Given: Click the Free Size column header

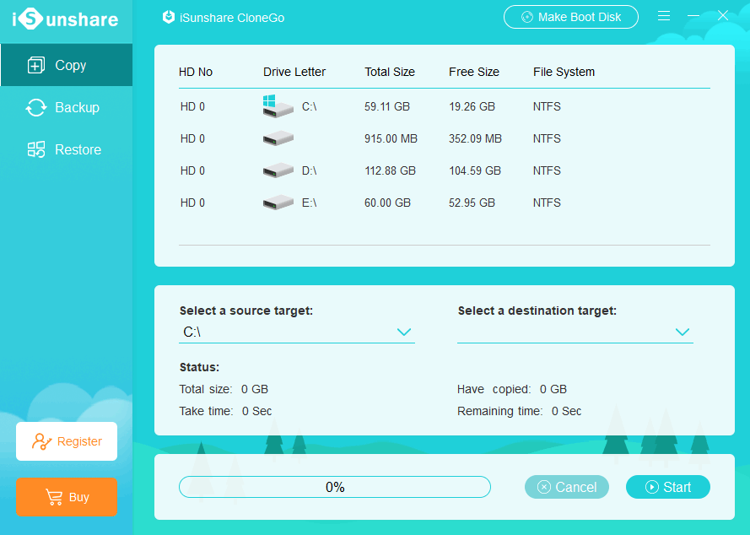Looking at the screenshot, I should click(473, 72).
